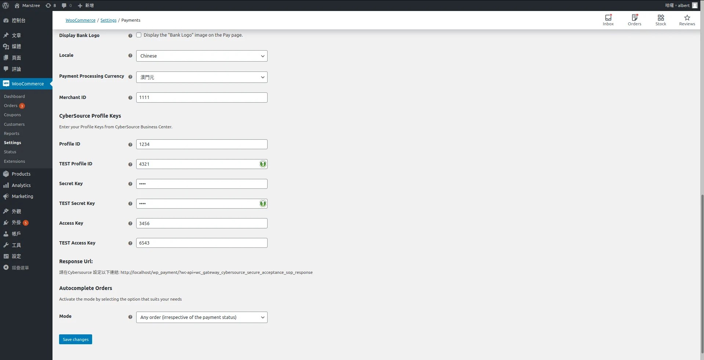The height and width of the screenshot is (360, 704).
Task: Open the Payment Processing Currency dropdown
Action: (x=202, y=77)
